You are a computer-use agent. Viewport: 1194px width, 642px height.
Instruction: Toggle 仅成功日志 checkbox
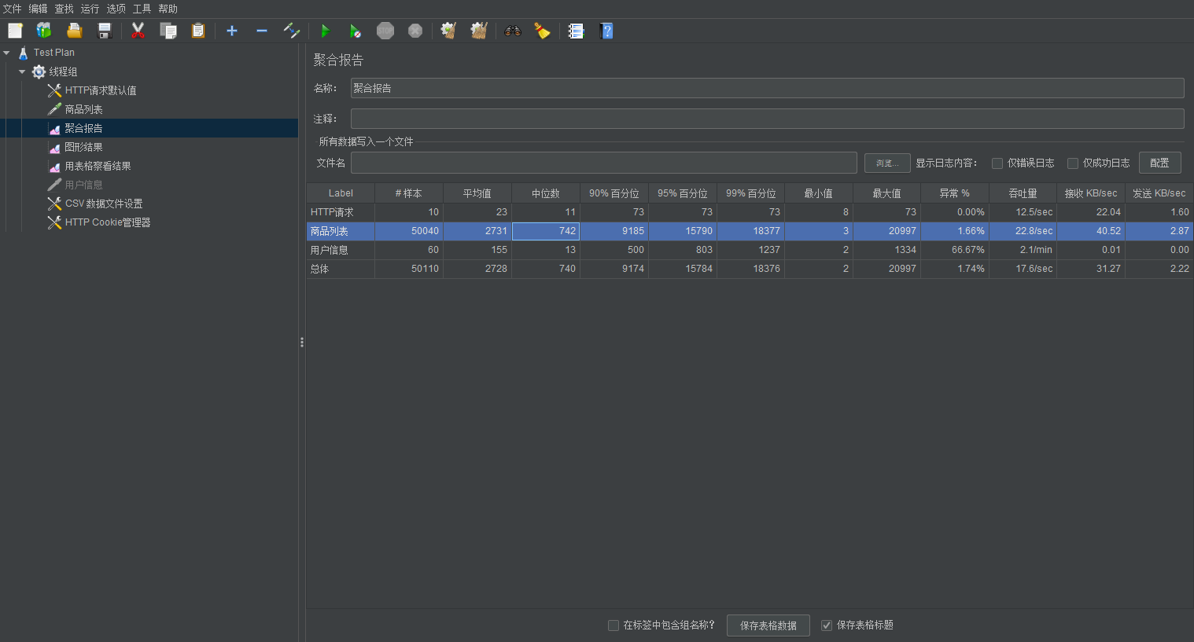1073,163
